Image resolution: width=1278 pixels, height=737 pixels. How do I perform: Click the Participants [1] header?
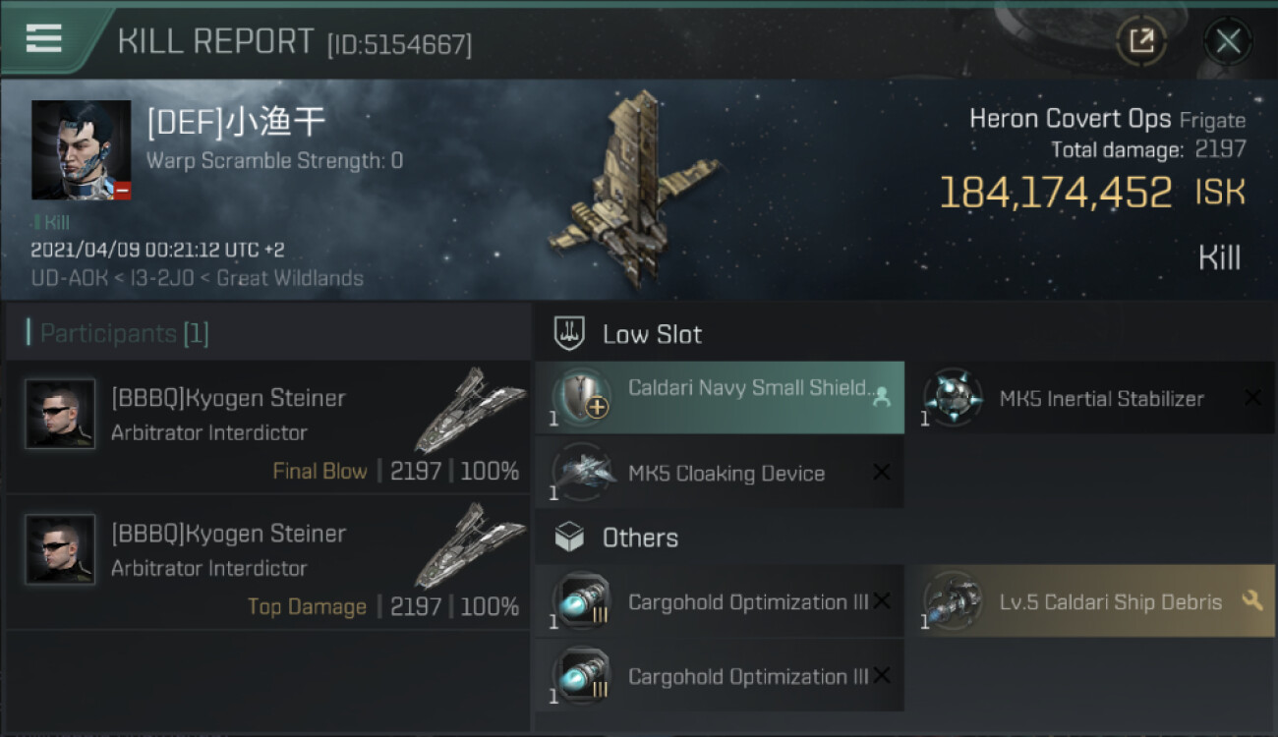(118, 333)
